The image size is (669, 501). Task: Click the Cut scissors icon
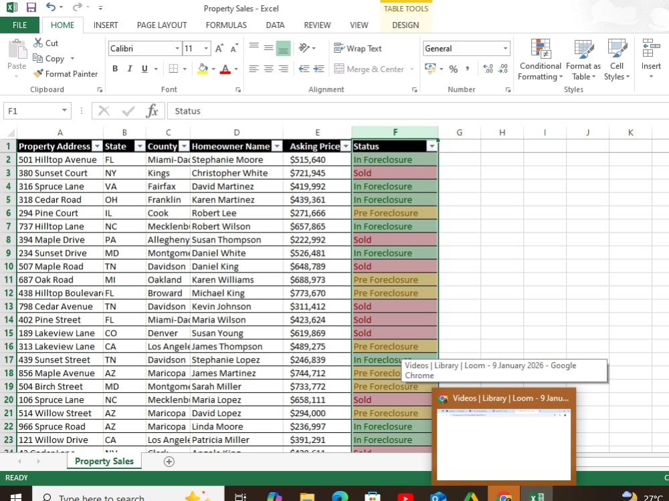click(x=38, y=43)
